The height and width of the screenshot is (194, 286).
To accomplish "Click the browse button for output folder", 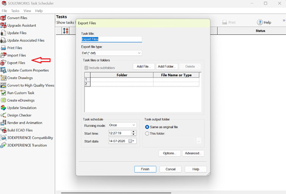I will pyautogui.click(x=198, y=141).
